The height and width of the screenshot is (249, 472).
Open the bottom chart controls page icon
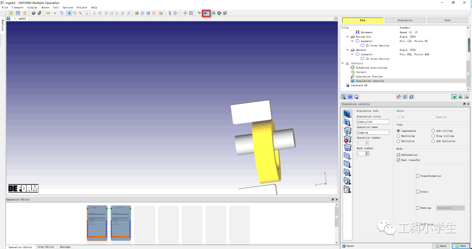click(x=347, y=190)
